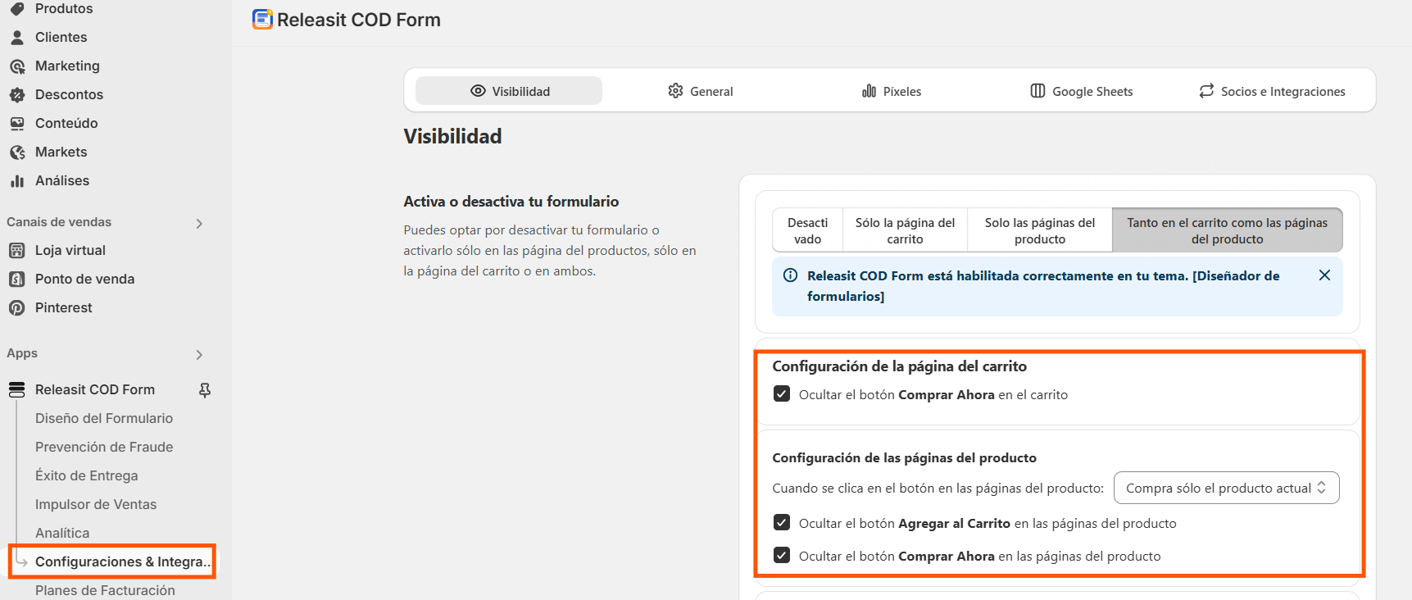Click the Canais de vendas heading
The height and width of the screenshot is (600, 1412).
point(59,222)
